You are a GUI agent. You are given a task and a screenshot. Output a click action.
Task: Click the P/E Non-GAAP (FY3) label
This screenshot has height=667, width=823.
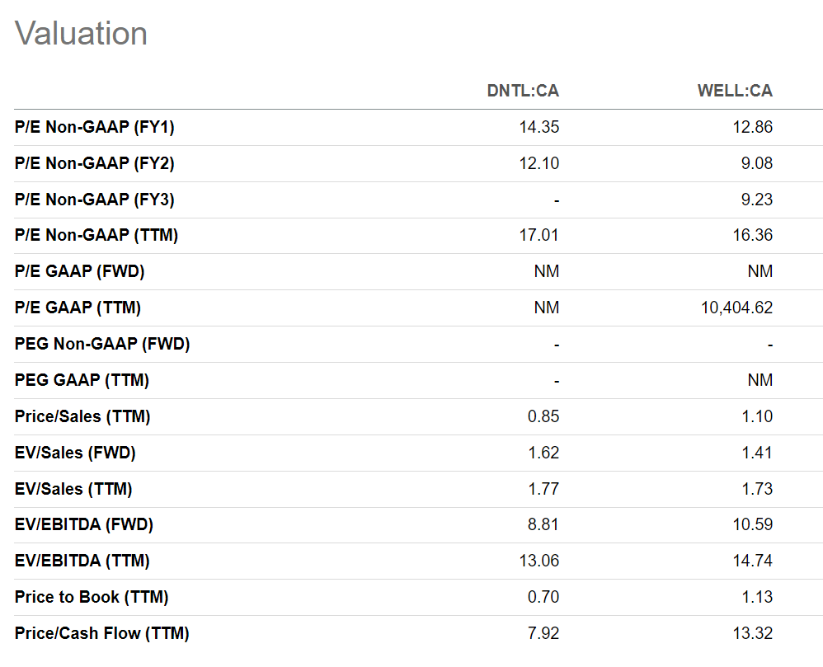(95, 200)
